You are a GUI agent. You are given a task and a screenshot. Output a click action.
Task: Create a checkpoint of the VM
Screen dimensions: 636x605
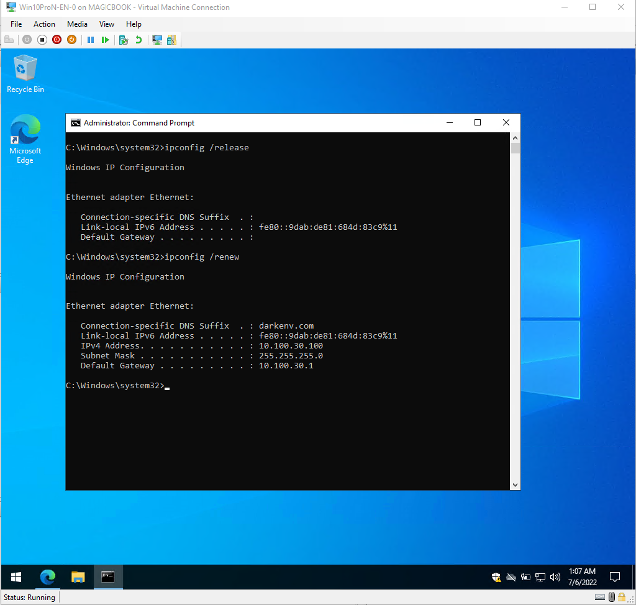coord(124,40)
